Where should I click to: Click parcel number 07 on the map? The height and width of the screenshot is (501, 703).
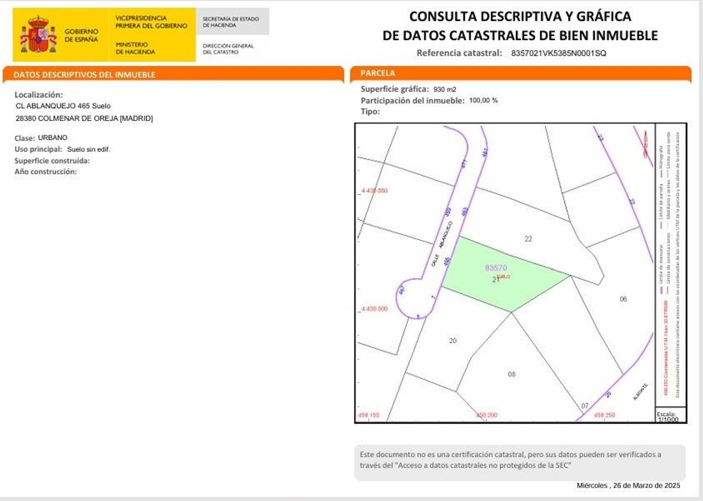pyautogui.click(x=585, y=406)
